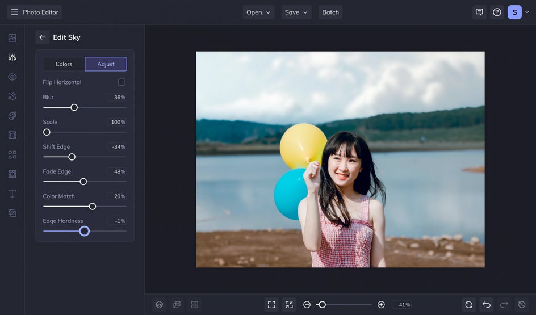Open the help question mark icon
536x315 pixels.
point(497,12)
